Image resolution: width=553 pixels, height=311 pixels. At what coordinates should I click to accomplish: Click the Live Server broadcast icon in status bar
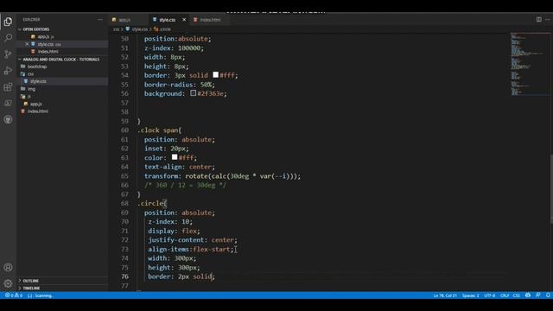click(528, 295)
